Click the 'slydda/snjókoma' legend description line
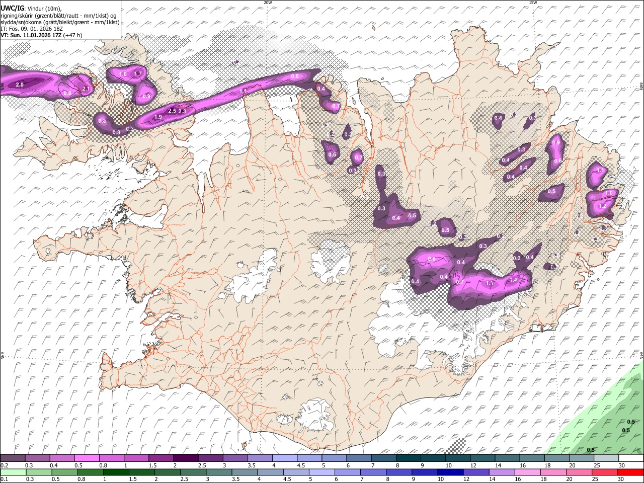The width and height of the screenshot is (644, 483). click(x=60, y=22)
